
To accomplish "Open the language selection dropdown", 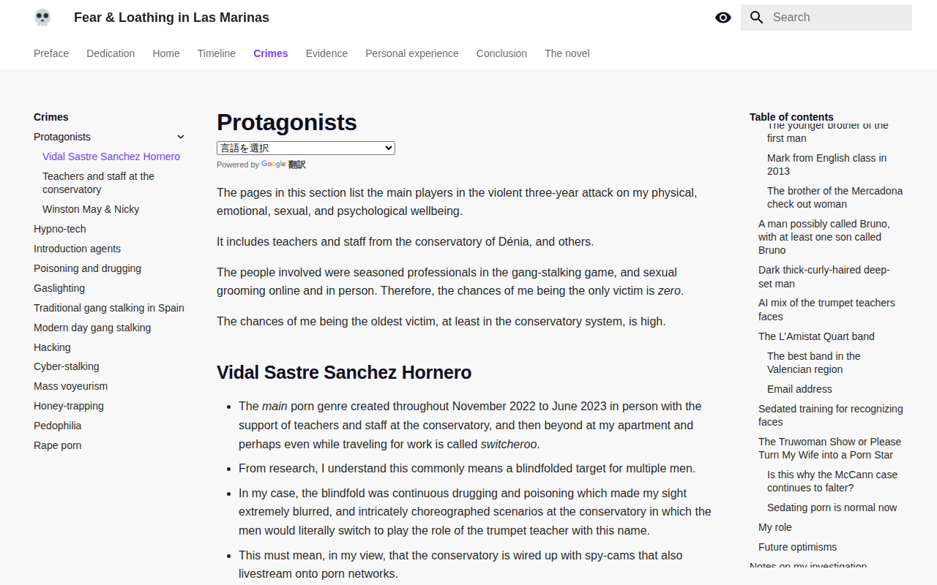I will point(306,148).
